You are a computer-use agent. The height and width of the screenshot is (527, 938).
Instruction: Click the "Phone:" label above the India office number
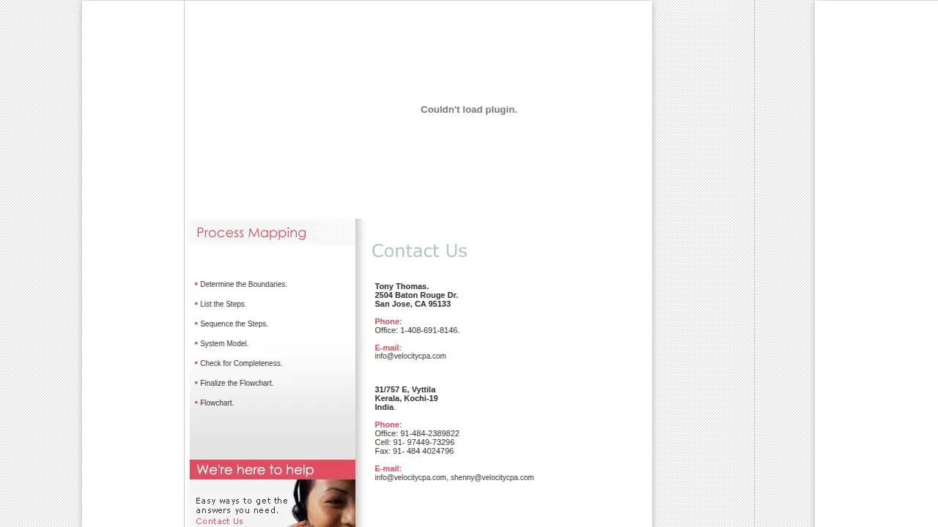(x=388, y=425)
